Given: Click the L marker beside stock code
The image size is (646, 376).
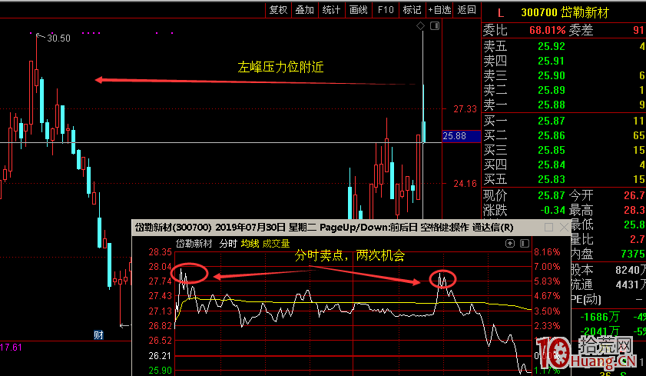Looking at the screenshot, I should [501, 13].
